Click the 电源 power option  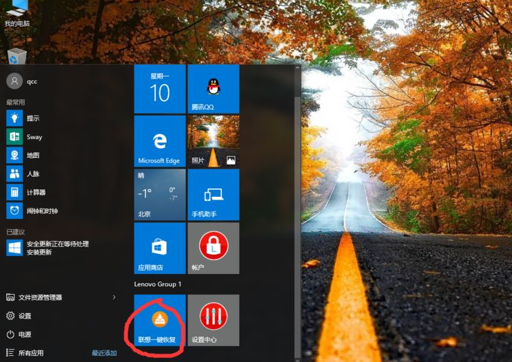click(x=25, y=334)
